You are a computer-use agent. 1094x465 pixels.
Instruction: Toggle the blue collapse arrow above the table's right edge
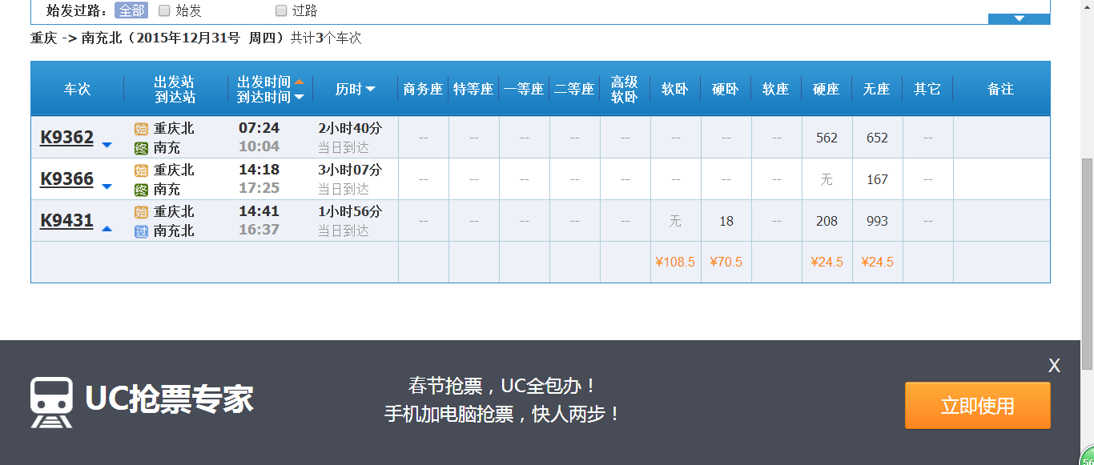(x=1019, y=18)
